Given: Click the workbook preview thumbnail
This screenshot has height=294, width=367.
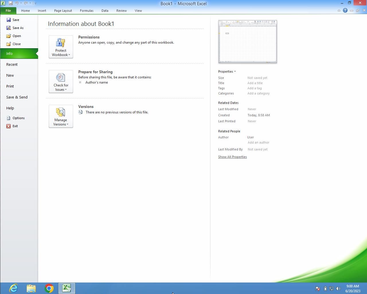Looking at the screenshot, I should coord(247,42).
